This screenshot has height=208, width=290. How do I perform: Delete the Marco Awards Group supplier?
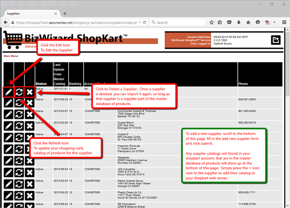coord(30,184)
